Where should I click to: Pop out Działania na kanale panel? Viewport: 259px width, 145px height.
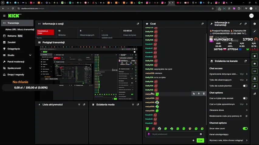pos(245,61)
